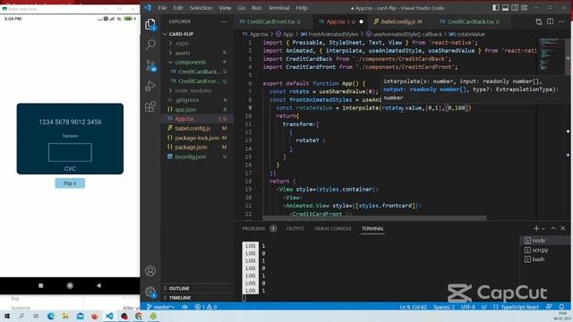Open Visual Studio Code taskbar icon
Viewport: 573px width, 322px height.
pos(109,316)
